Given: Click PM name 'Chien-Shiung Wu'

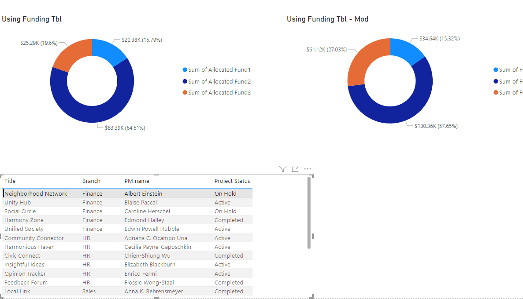Looking at the screenshot, I should (148, 256).
